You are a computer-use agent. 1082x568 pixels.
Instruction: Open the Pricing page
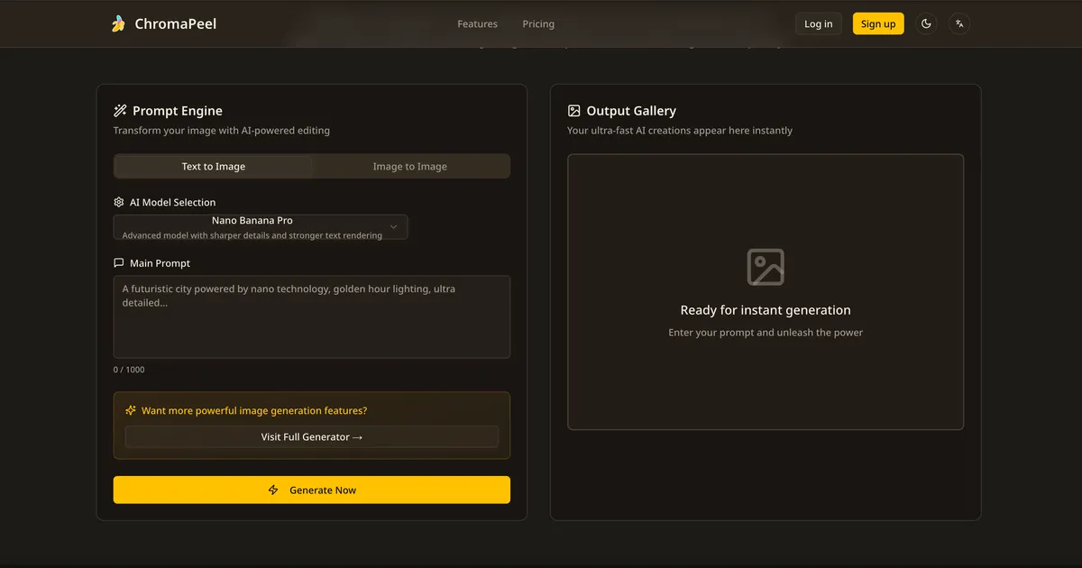[x=538, y=24]
